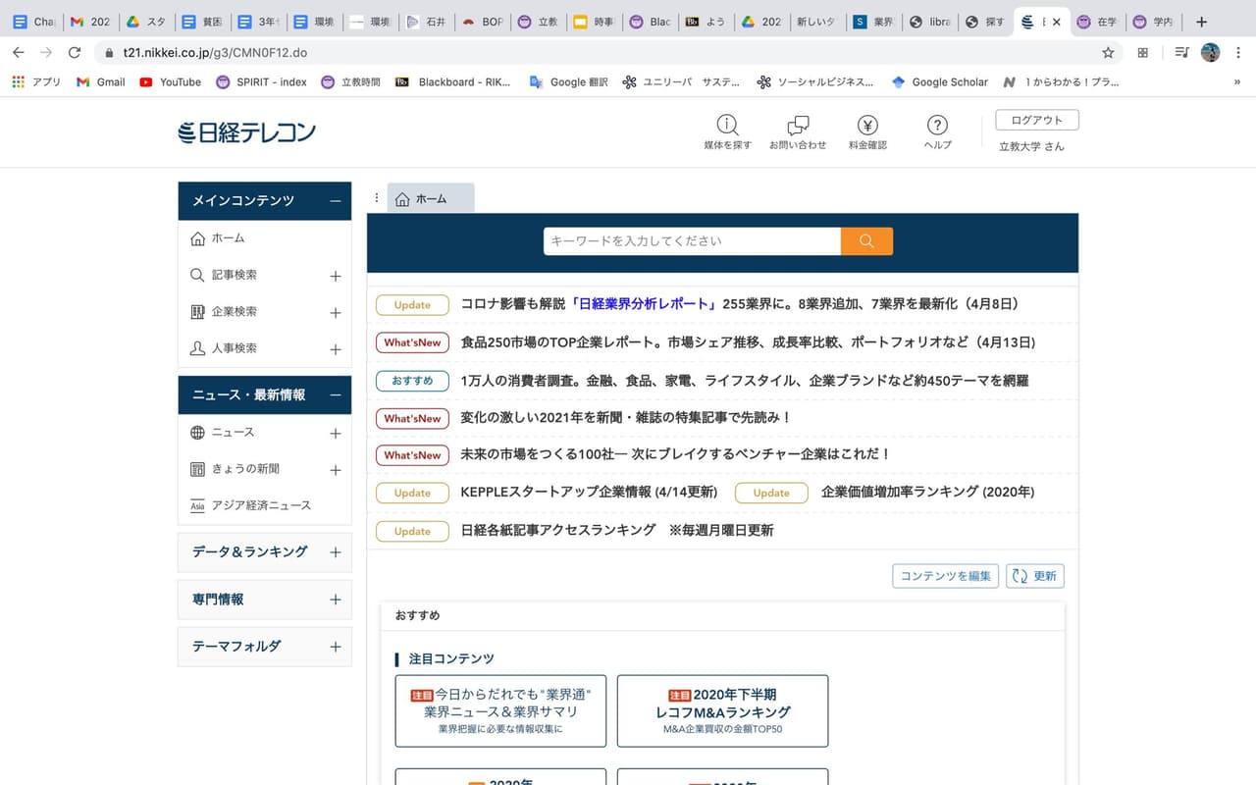This screenshot has width=1256, height=785.
Task: Open SPIRIT - index bookmark
Action: tap(261, 82)
